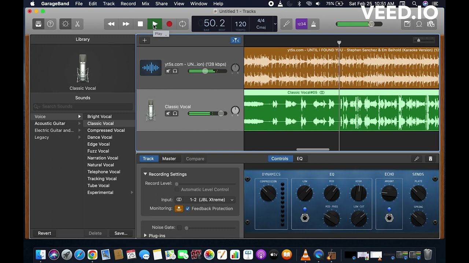Viewport: 469px width, 263px height.
Task: Click the Compression knob under Dynamics
Action: pyautogui.click(x=268, y=193)
